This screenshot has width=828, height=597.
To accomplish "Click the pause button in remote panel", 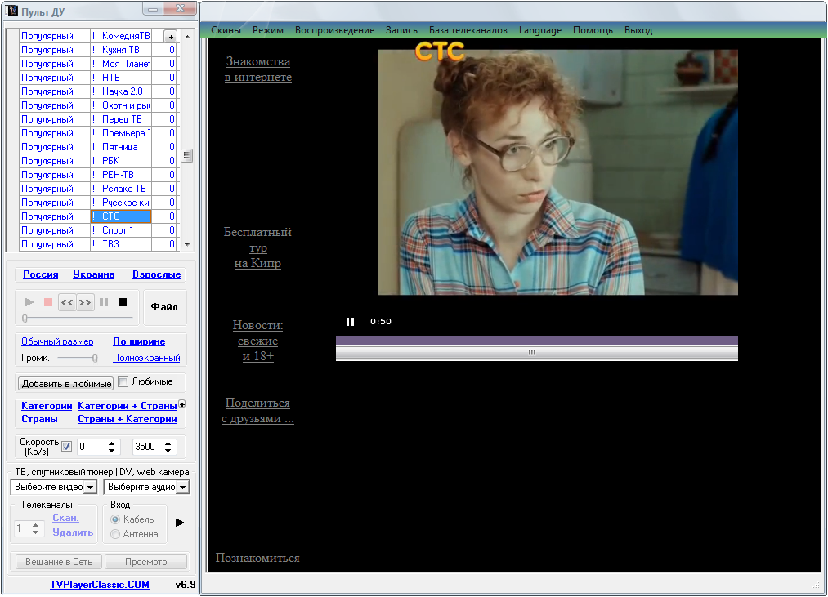I will [x=104, y=302].
